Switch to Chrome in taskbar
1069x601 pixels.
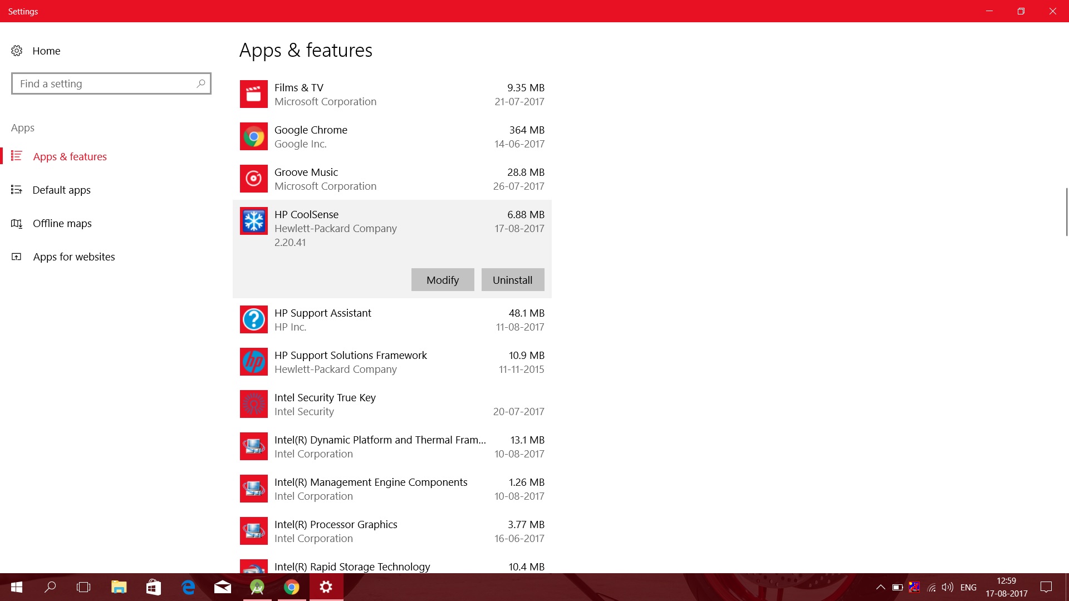pos(292,587)
